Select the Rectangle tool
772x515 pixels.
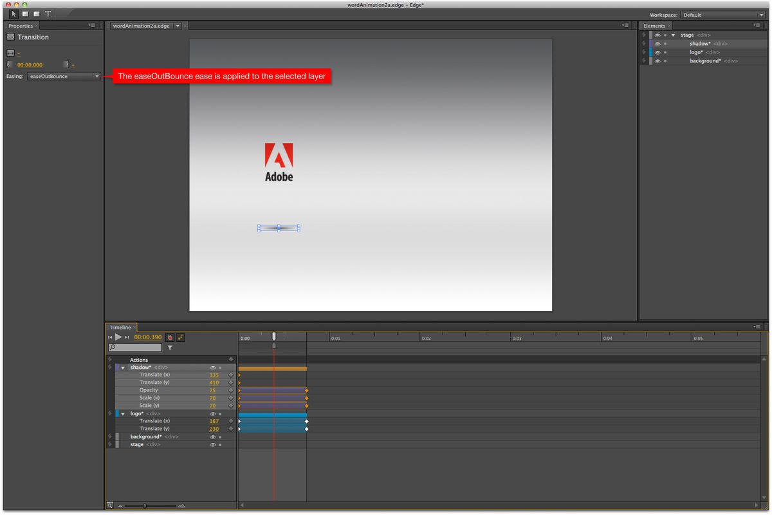37,14
